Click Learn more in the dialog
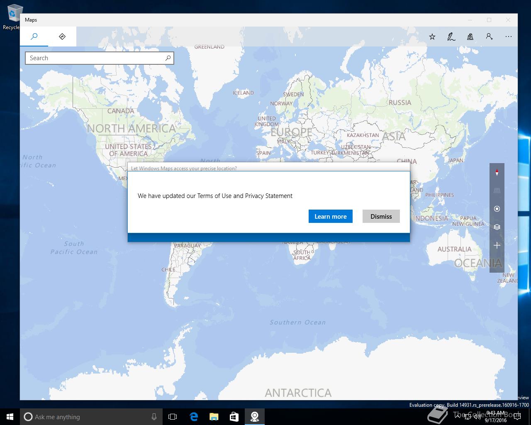The width and height of the screenshot is (531, 425). tap(331, 216)
